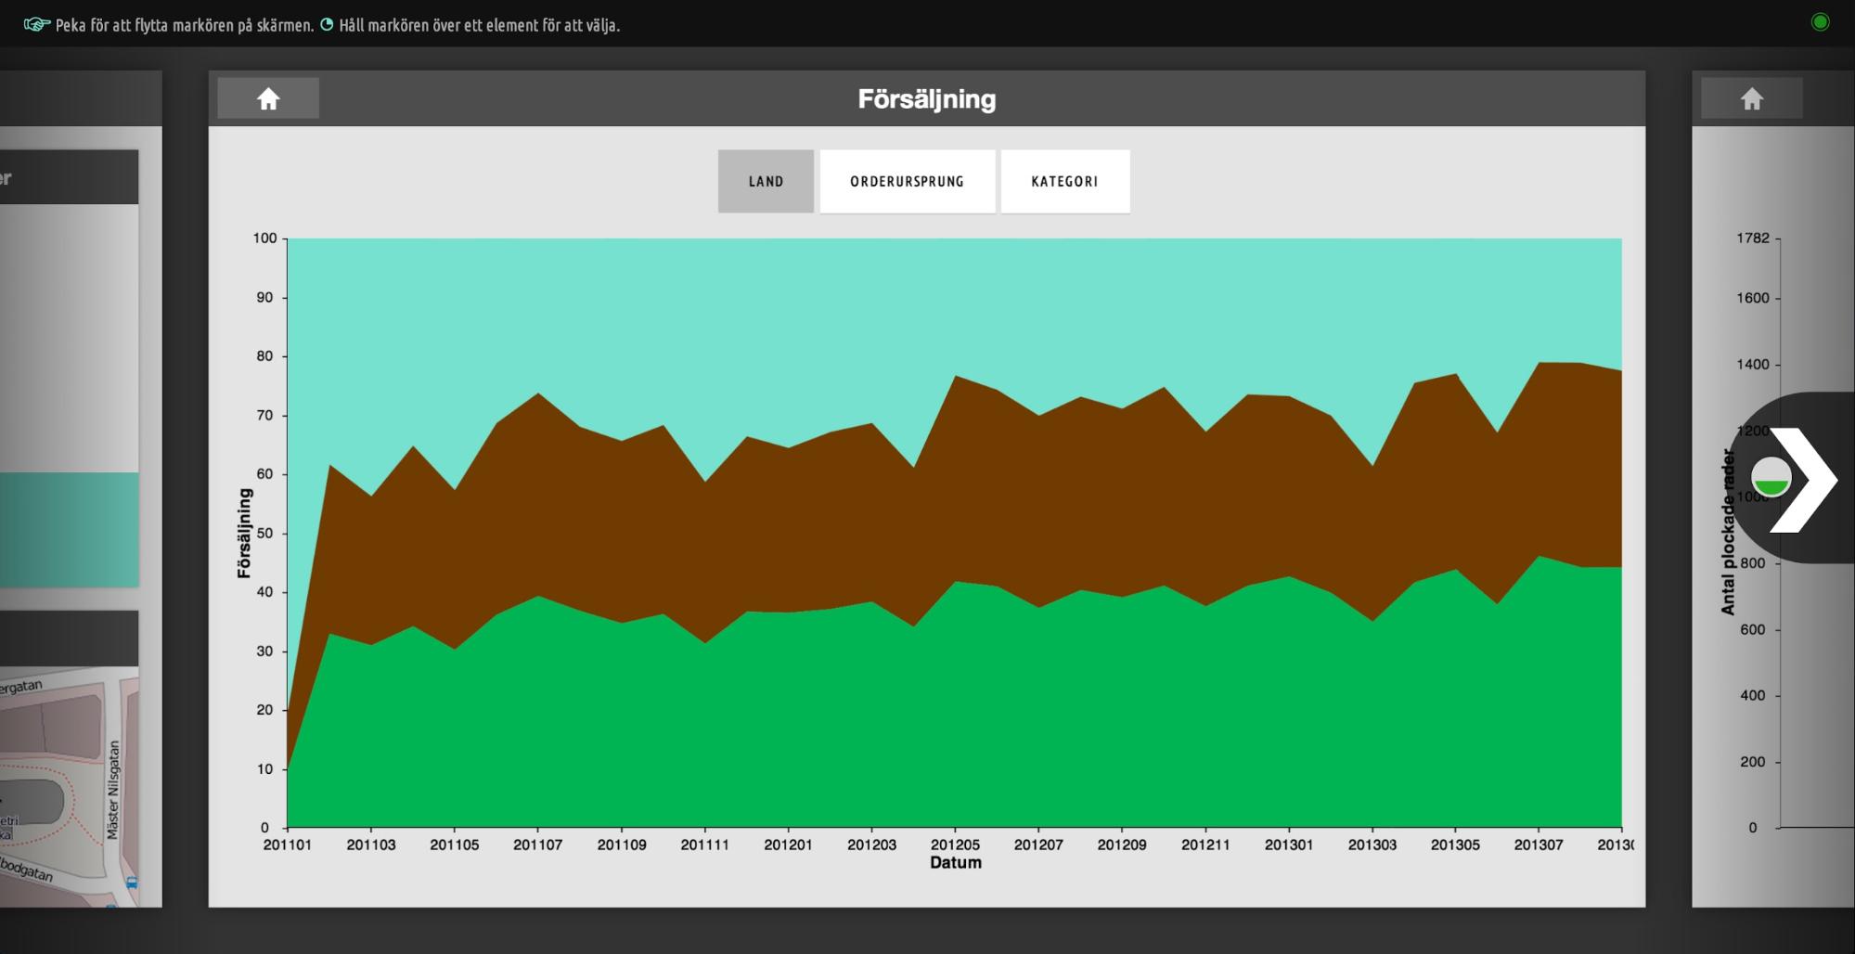This screenshot has width=1855, height=954.
Task: Click the teal tile in the left panel
Action: (x=70, y=529)
